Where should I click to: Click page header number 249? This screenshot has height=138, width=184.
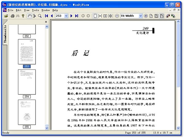[x=145, y=28]
